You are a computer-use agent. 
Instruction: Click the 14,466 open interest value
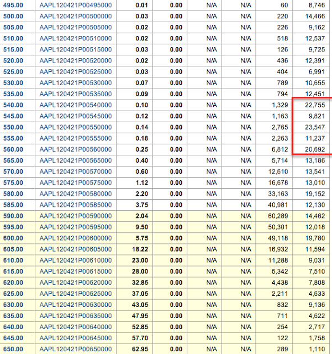315,16
